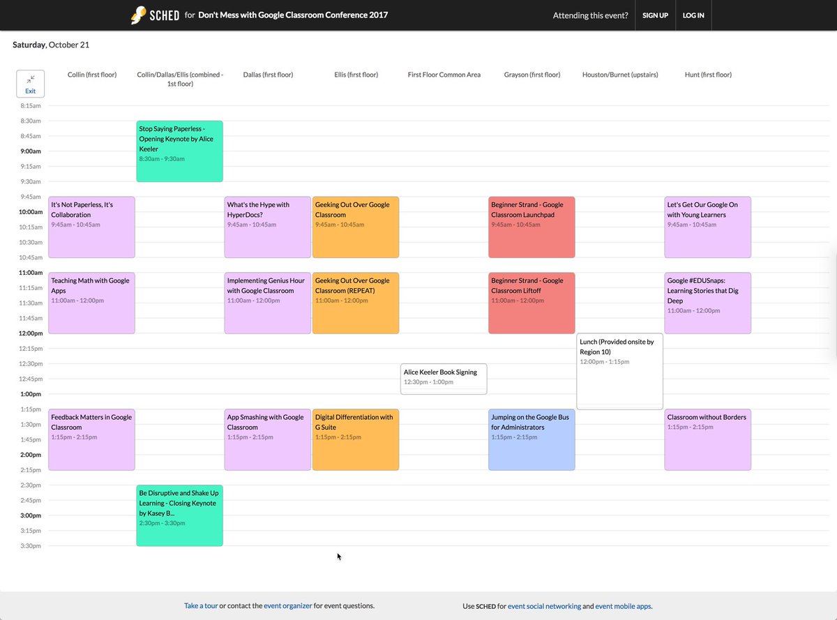837x620 pixels.
Task: Open It's Not Paperless, It's Collaboration session
Action: (91, 227)
